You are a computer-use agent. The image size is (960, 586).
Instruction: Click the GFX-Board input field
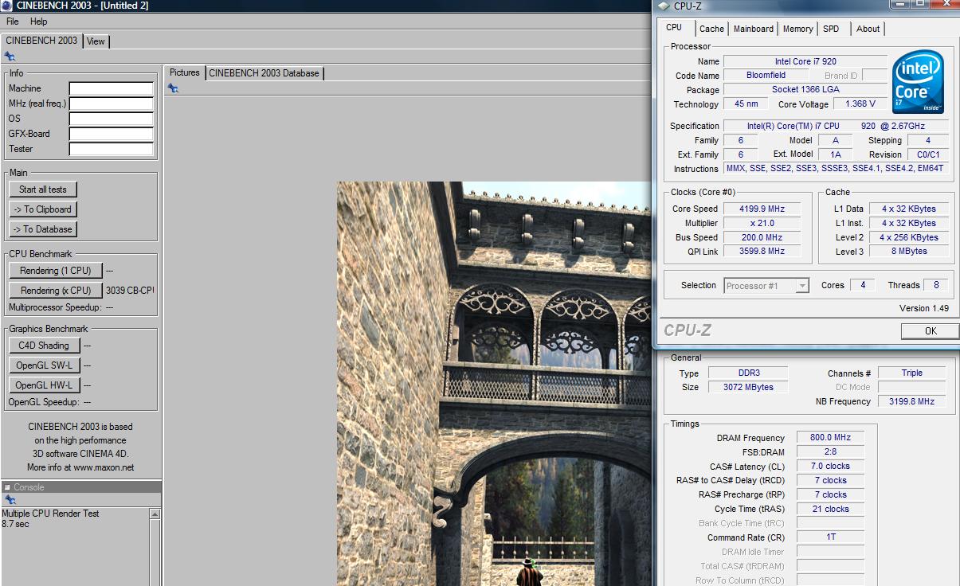click(111, 134)
